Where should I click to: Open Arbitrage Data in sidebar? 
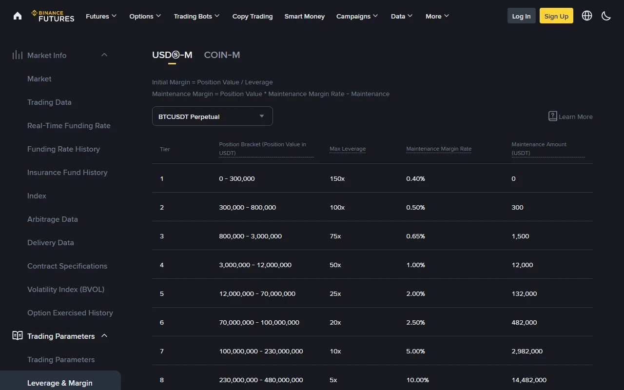tap(53, 219)
